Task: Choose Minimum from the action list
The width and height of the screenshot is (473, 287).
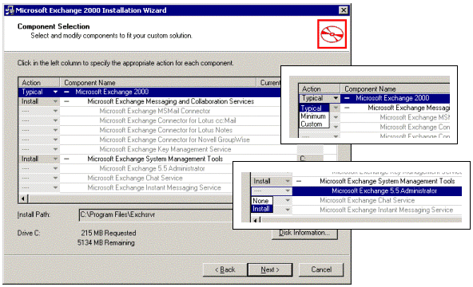Action: [x=313, y=116]
